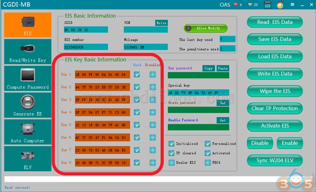This screenshot has width=316, height=192.
Task: Toggle the TP cleared checkbox
Action: (x=171, y=153)
